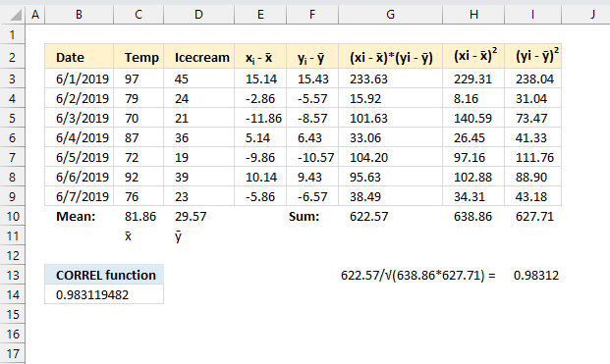
Task: Select cell with value 38.49
Action: (x=391, y=196)
